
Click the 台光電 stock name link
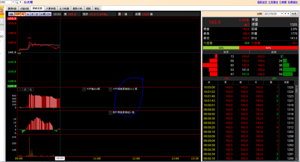coord(28,2)
